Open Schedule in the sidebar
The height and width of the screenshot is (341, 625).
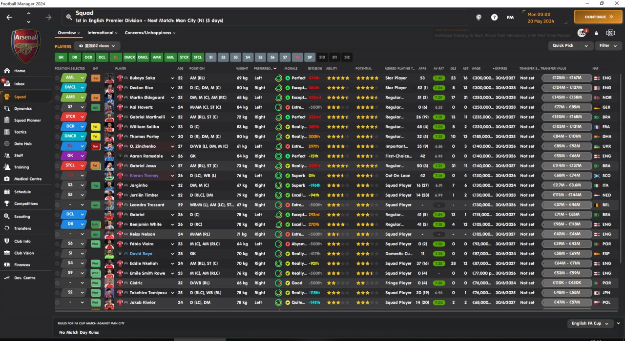pos(22,192)
